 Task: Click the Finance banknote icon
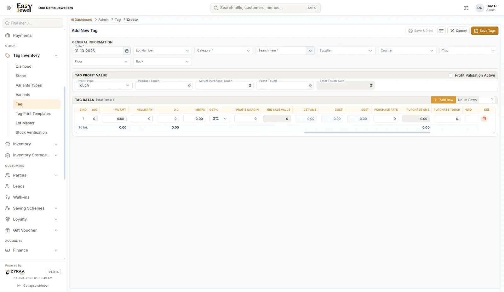click(8, 250)
